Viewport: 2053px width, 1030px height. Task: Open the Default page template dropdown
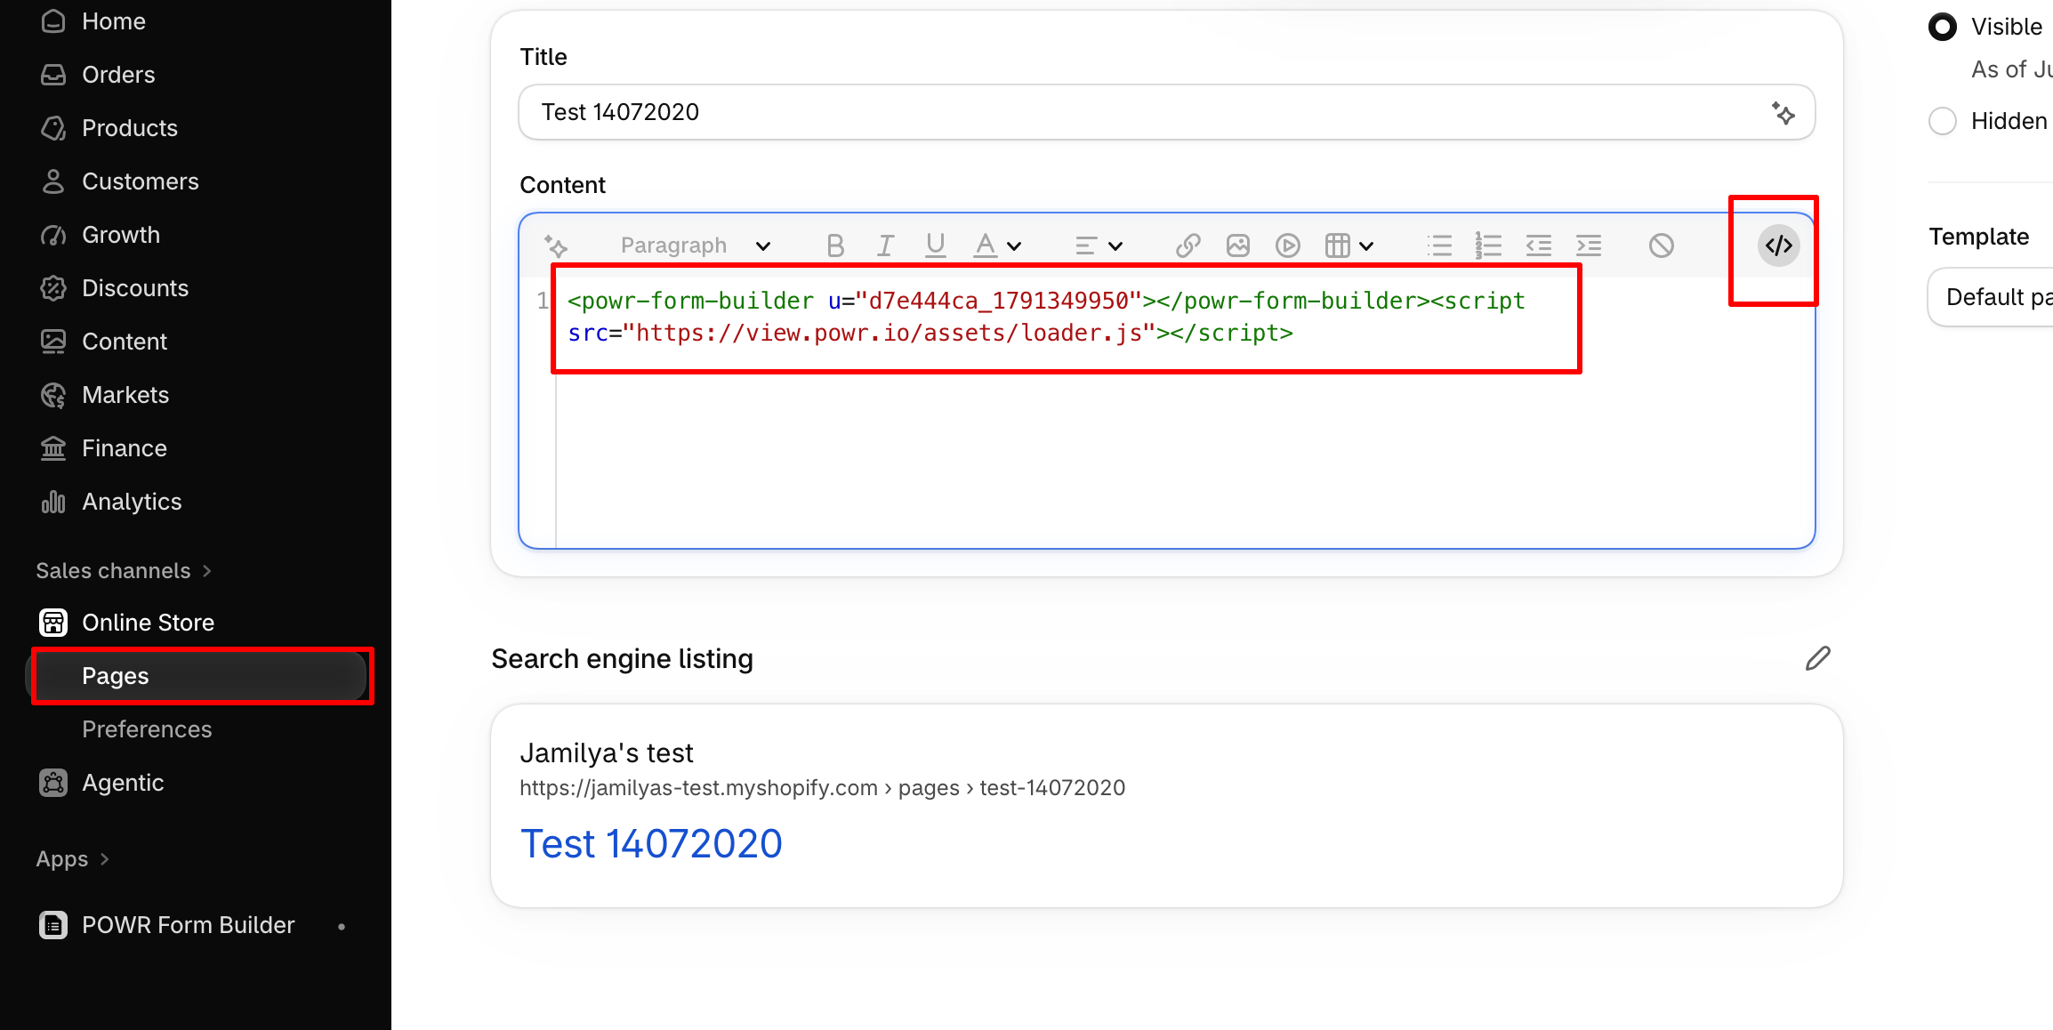coord(1991,297)
